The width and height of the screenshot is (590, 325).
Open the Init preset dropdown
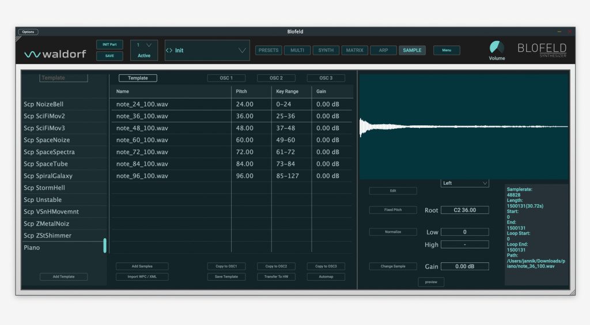[x=207, y=51]
